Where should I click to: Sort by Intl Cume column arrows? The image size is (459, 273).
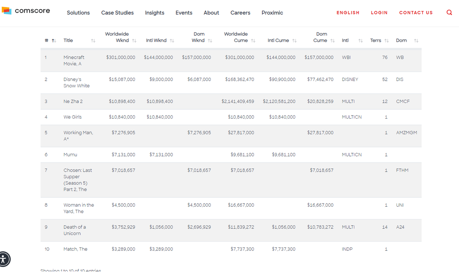coord(295,40)
